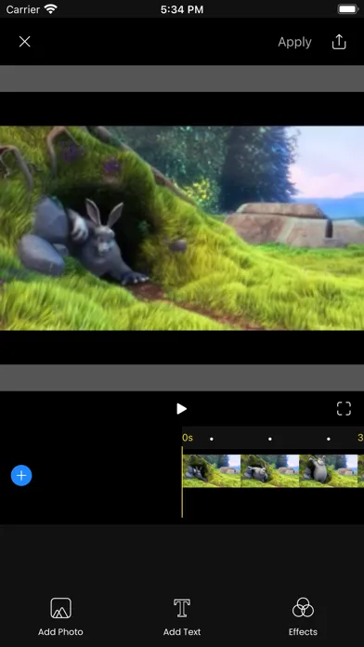The image size is (364, 647).
Task: Check the Wi-Fi status icon
Action: (x=51, y=9)
